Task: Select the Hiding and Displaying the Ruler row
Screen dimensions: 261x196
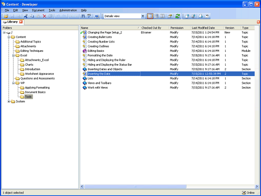Action: [x=167, y=60]
